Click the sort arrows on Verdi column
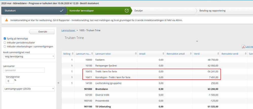 (217, 54)
